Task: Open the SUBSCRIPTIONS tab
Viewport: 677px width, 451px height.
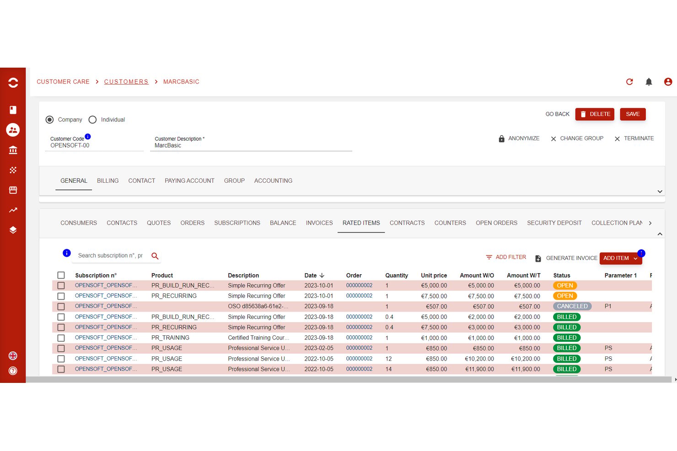Action: (237, 223)
